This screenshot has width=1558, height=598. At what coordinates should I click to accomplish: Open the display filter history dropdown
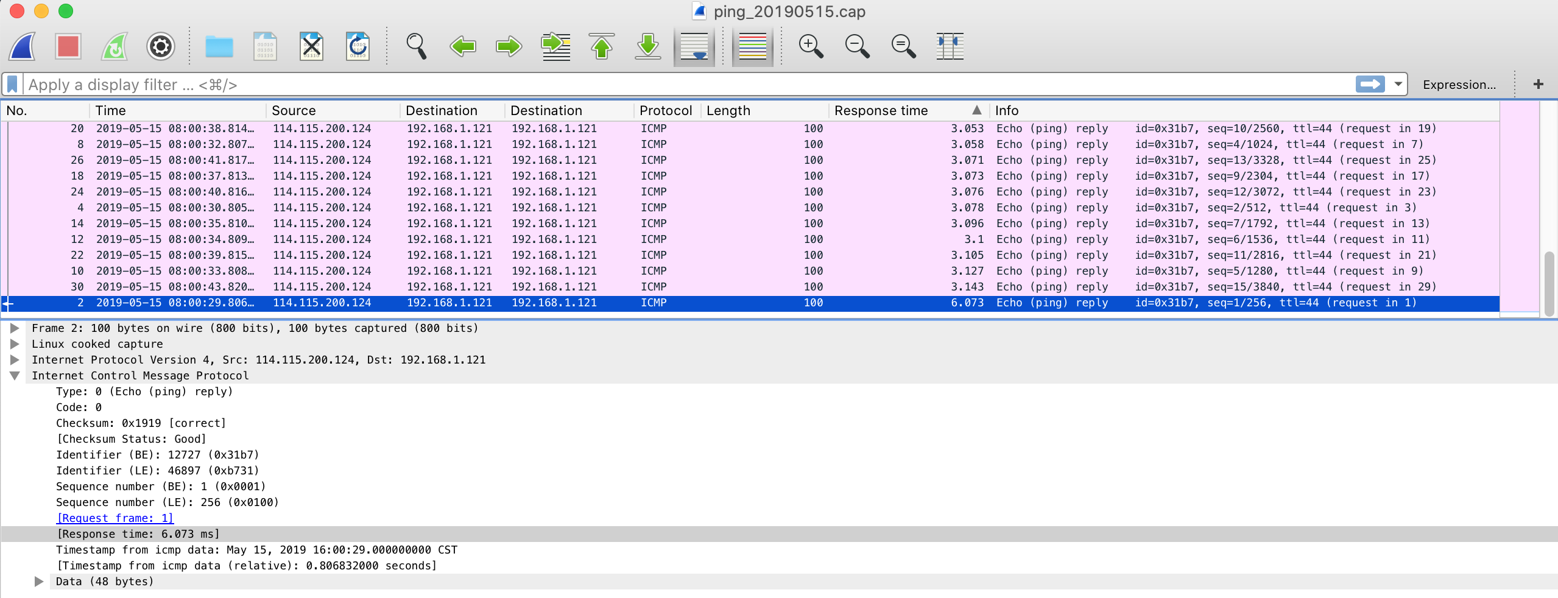coord(1397,85)
